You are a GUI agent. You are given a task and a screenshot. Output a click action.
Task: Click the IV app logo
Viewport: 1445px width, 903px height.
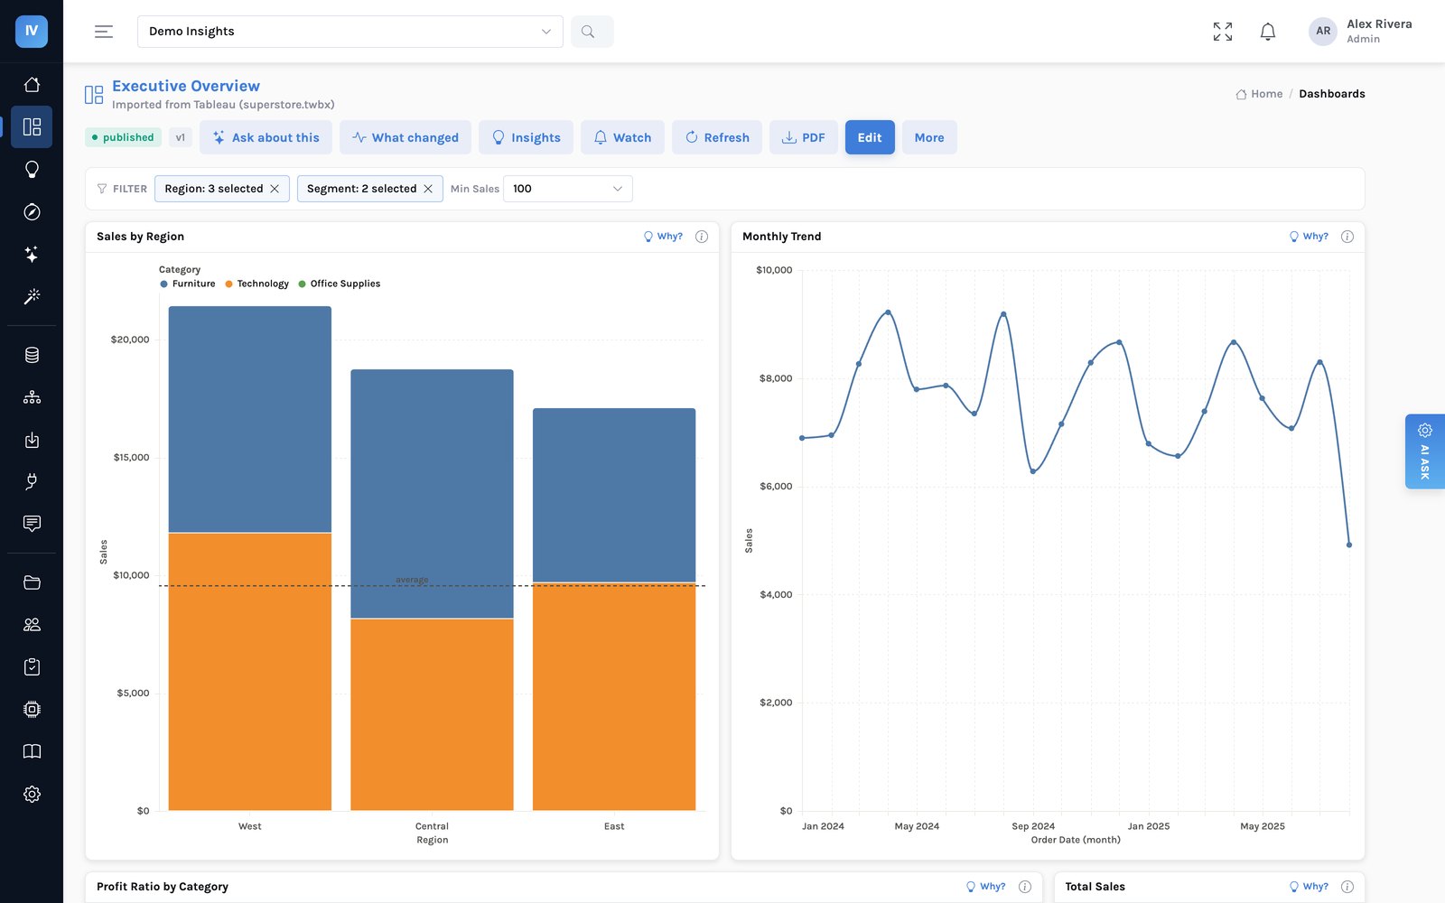tap(32, 31)
